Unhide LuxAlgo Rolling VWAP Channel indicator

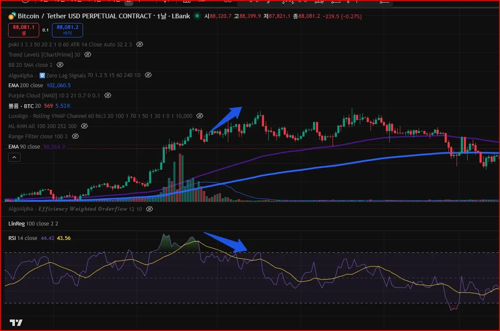(x=200, y=116)
